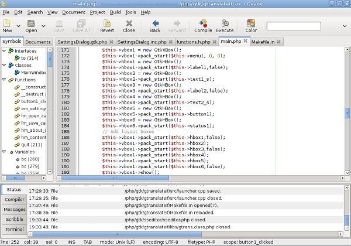The height and width of the screenshot is (246, 351).
Task: Select the button1_clicked function symbol
Action: click(30, 101)
